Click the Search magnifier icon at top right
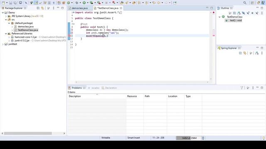 click(245, 3)
